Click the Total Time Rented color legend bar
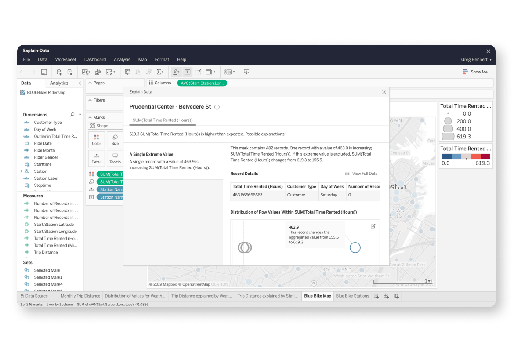The image size is (514, 352). point(466,156)
